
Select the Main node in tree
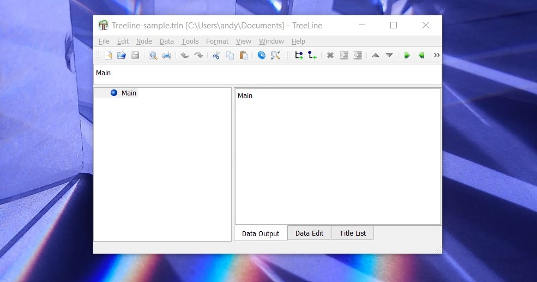(x=129, y=93)
